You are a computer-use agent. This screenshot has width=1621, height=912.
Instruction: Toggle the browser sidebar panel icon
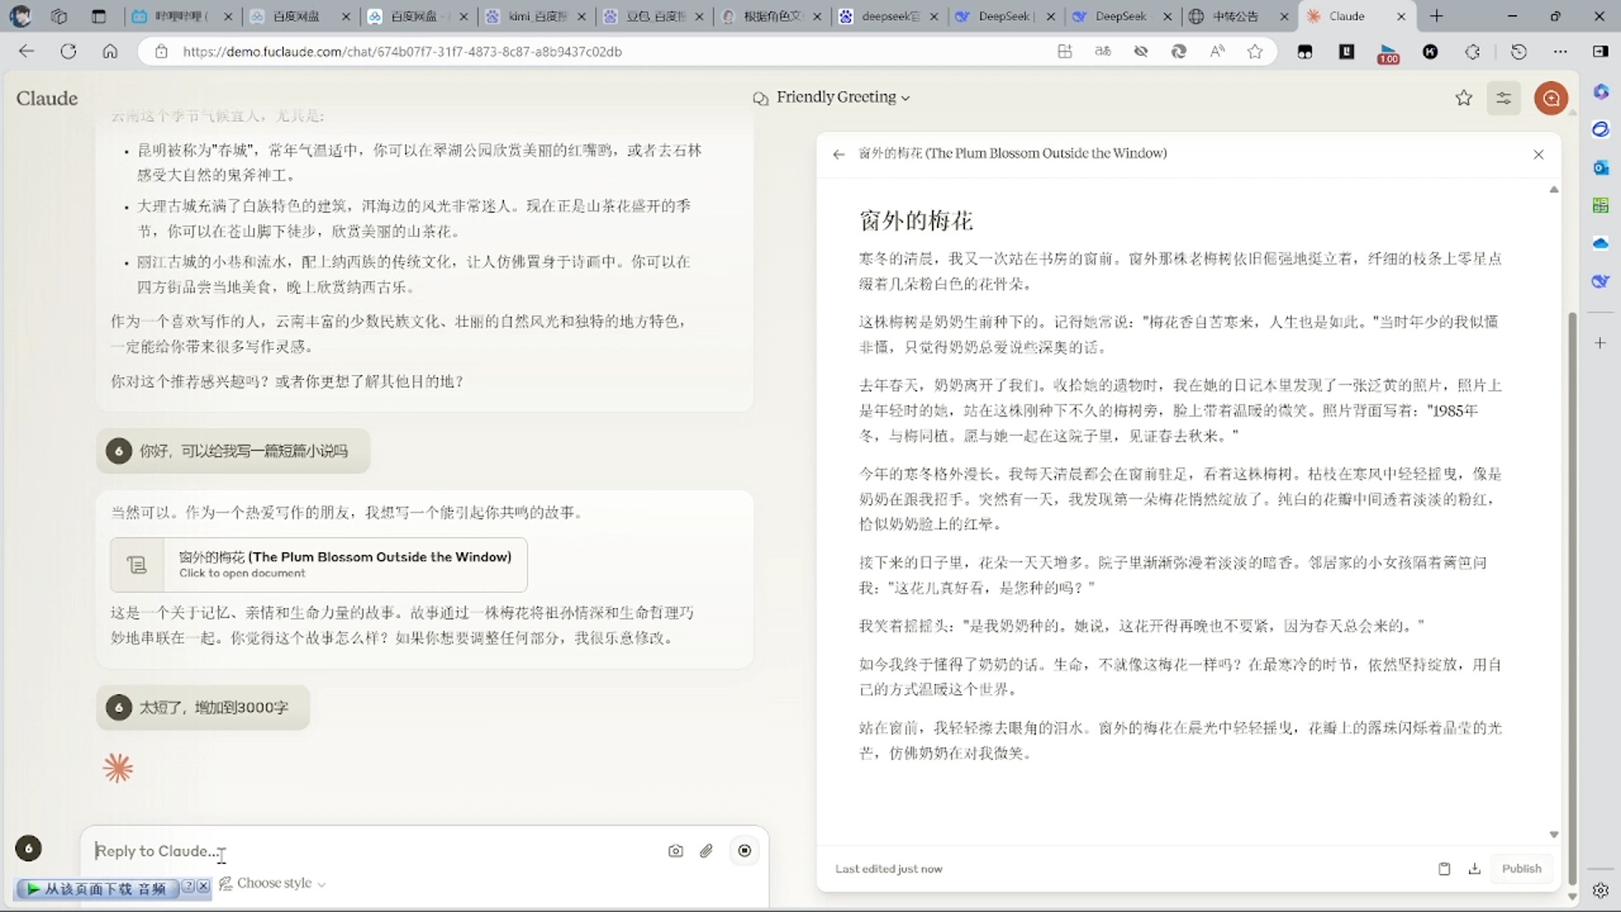tap(1600, 52)
